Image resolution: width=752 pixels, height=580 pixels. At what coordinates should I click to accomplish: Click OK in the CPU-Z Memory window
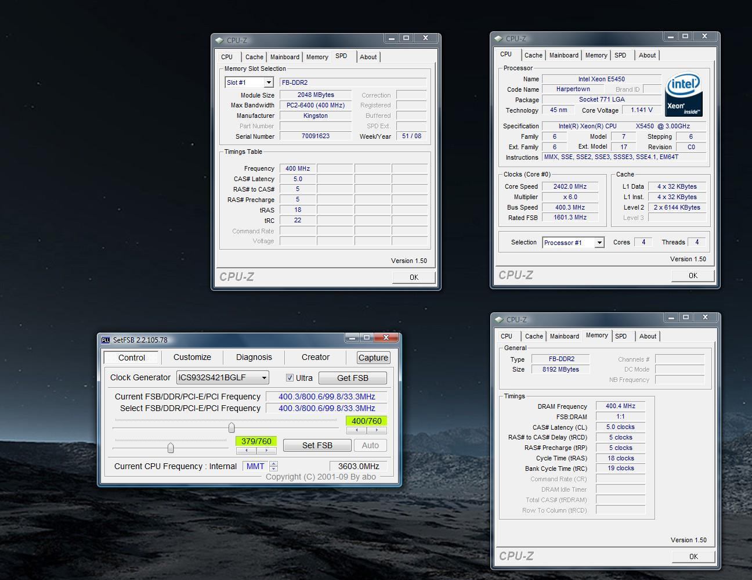693,556
